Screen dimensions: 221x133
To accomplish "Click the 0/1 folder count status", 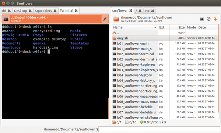I will pos(117,122).
